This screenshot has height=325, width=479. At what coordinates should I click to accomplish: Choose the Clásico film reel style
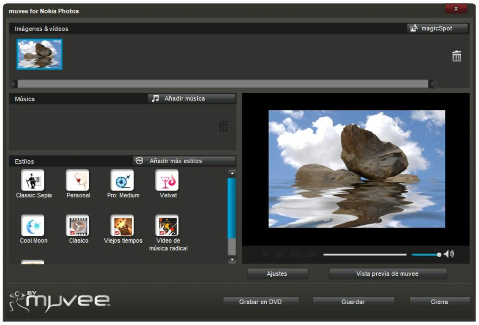[78, 225]
